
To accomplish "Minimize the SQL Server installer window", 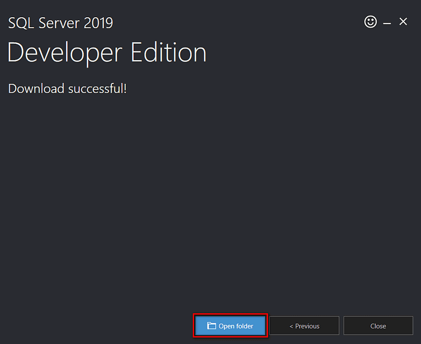I will tap(387, 23).
